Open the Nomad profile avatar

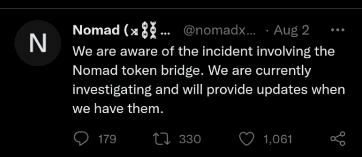(x=38, y=43)
